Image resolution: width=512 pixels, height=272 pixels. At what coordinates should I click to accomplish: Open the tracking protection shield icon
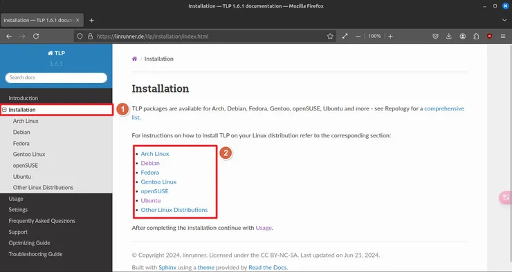[80, 36]
